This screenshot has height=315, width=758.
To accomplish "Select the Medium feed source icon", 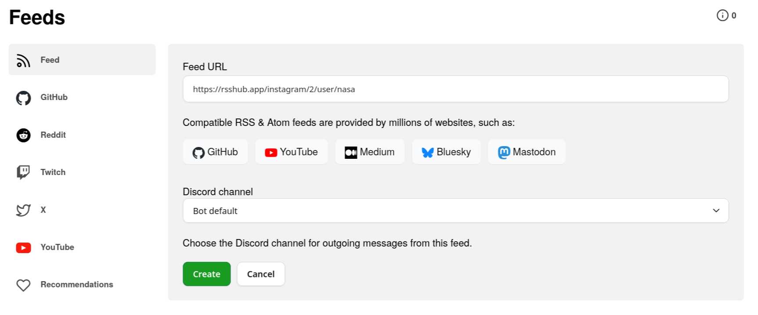I will (351, 152).
